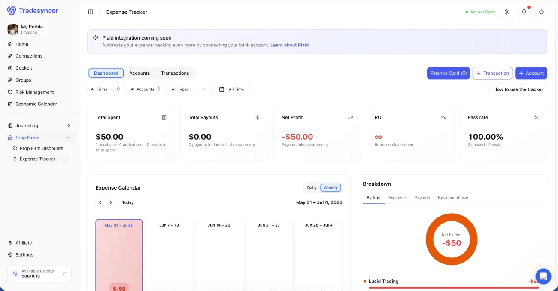Select the May 31 – Jun 6 week

pyautogui.click(x=119, y=255)
